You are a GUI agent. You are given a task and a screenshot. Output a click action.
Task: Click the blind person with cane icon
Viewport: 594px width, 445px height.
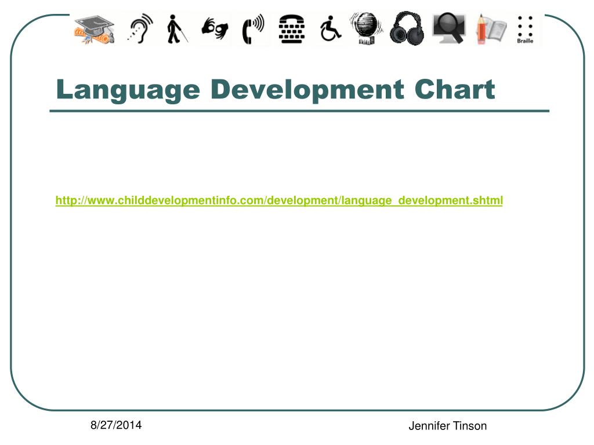pos(176,29)
